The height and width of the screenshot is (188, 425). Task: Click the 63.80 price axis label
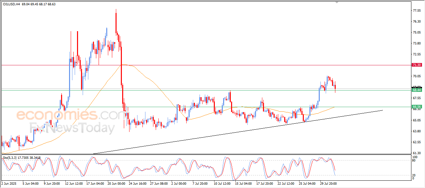pos(417,131)
